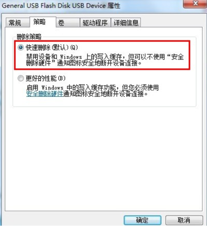Click the 更好的性能(B) option label
The image size is (207, 226).
[x=46, y=78]
